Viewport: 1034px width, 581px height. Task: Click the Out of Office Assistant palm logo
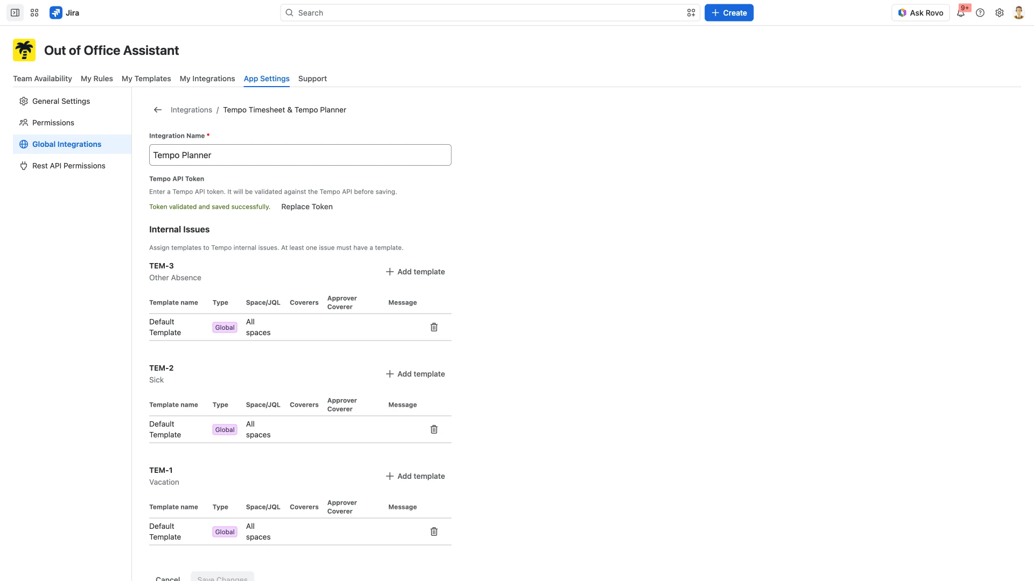pyautogui.click(x=24, y=50)
